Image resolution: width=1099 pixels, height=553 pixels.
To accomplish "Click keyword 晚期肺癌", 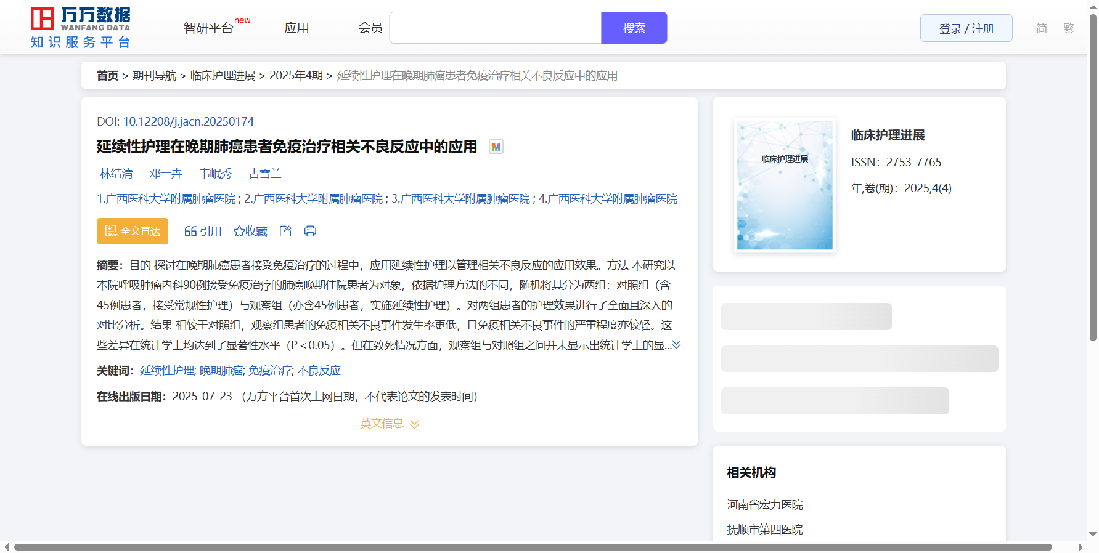I will [221, 371].
